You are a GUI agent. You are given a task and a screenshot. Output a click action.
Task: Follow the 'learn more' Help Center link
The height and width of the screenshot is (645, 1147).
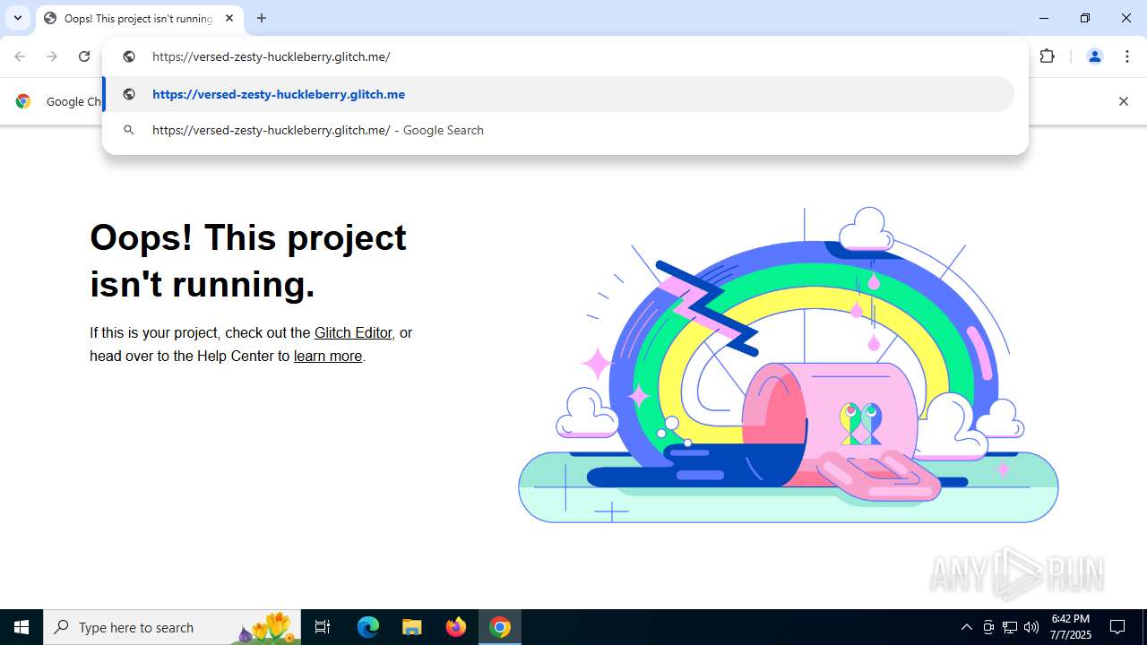(x=328, y=356)
